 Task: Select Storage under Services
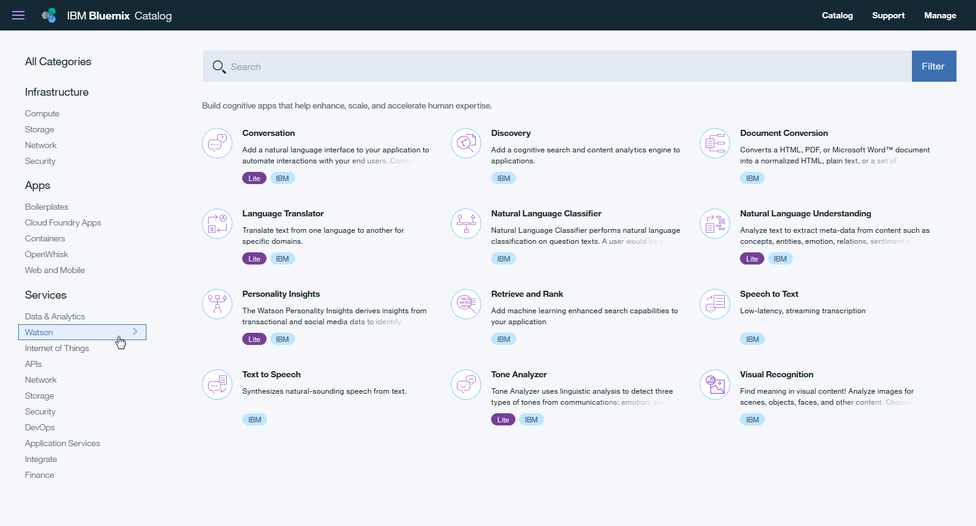[x=39, y=396]
